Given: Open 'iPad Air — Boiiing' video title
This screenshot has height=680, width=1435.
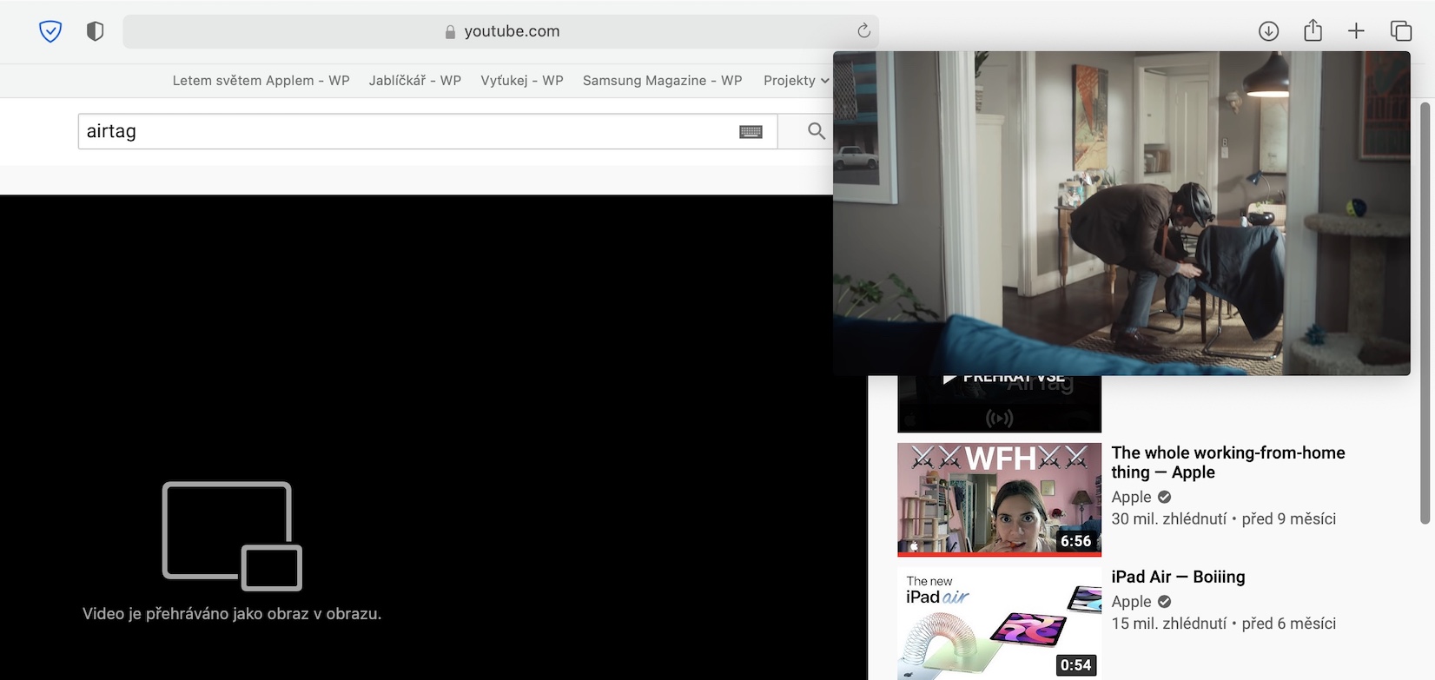Looking at the screenshot, I should (1178, 577).
